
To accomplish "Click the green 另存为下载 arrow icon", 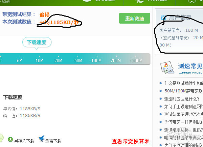I will (10, 139).
